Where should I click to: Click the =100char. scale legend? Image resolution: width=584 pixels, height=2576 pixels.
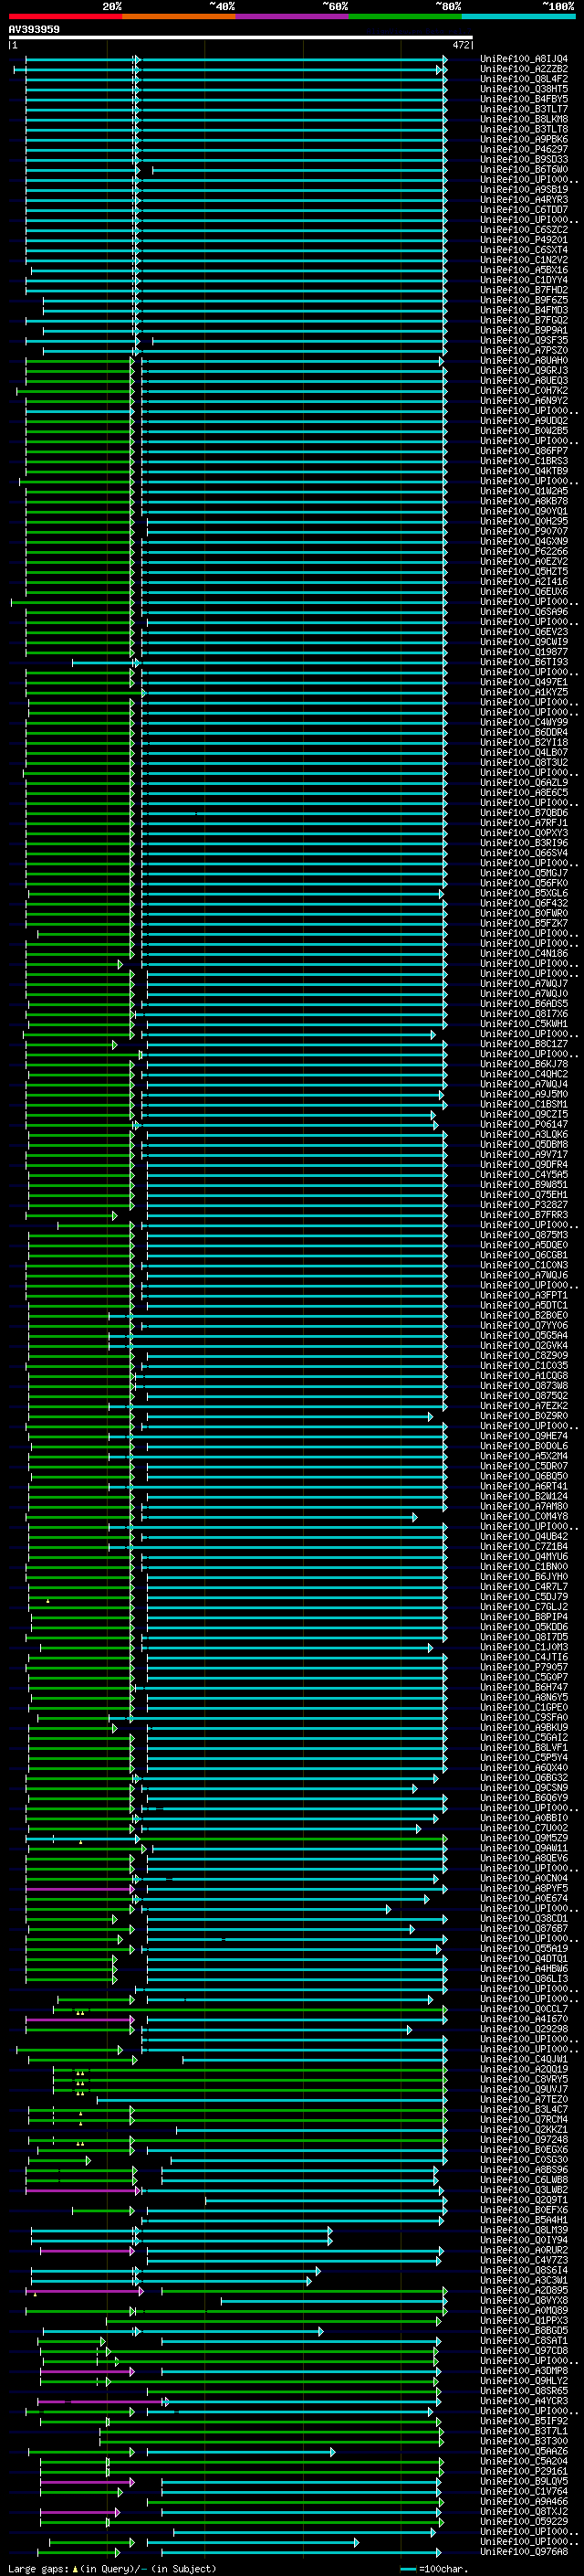pos(433,2568)
